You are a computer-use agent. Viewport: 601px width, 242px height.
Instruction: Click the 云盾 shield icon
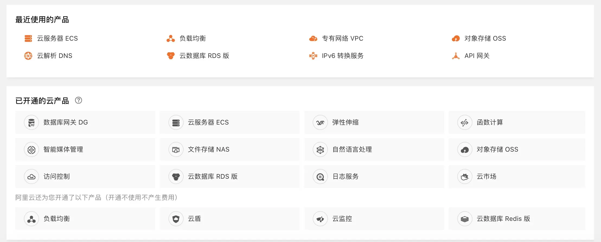point(176,219)
